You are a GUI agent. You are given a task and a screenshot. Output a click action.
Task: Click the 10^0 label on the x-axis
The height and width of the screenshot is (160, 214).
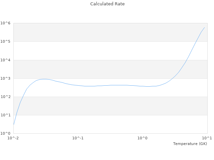142,138
